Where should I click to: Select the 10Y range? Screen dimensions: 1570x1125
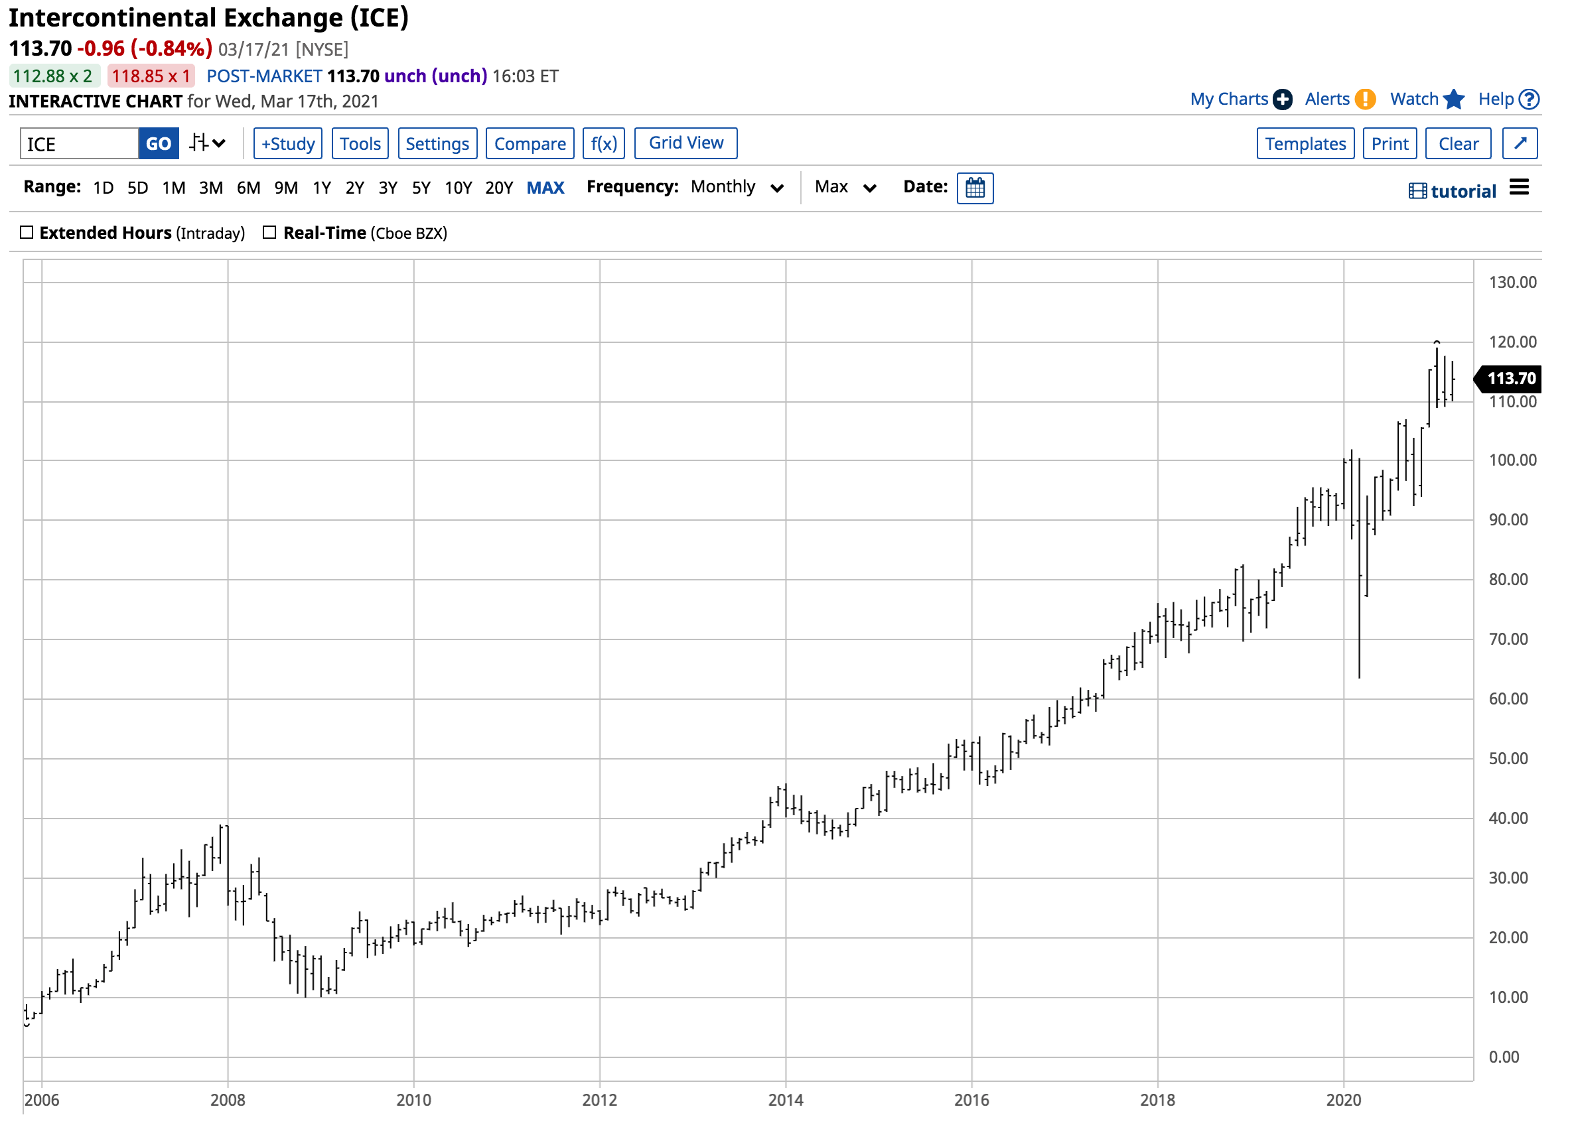(459, 188)
